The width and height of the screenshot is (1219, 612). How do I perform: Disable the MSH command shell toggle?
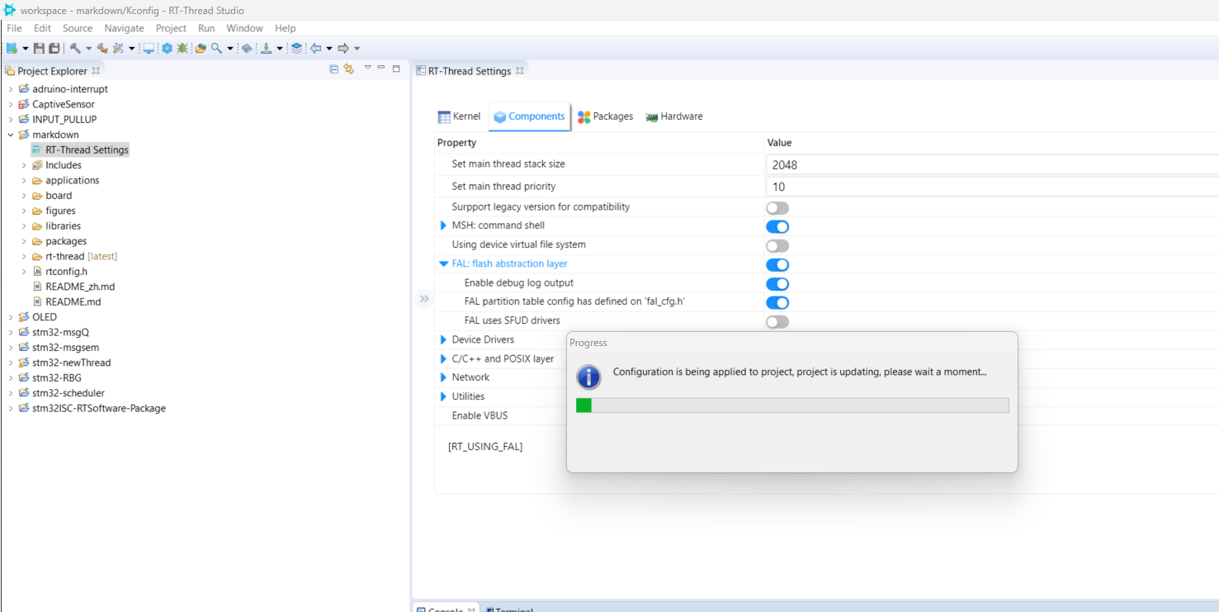(777, 226)
